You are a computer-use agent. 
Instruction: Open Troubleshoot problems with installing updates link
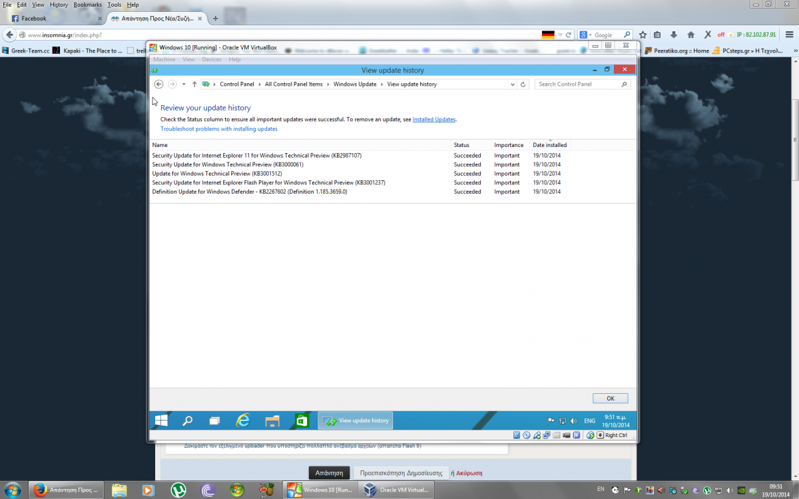(x=219, y=129)
